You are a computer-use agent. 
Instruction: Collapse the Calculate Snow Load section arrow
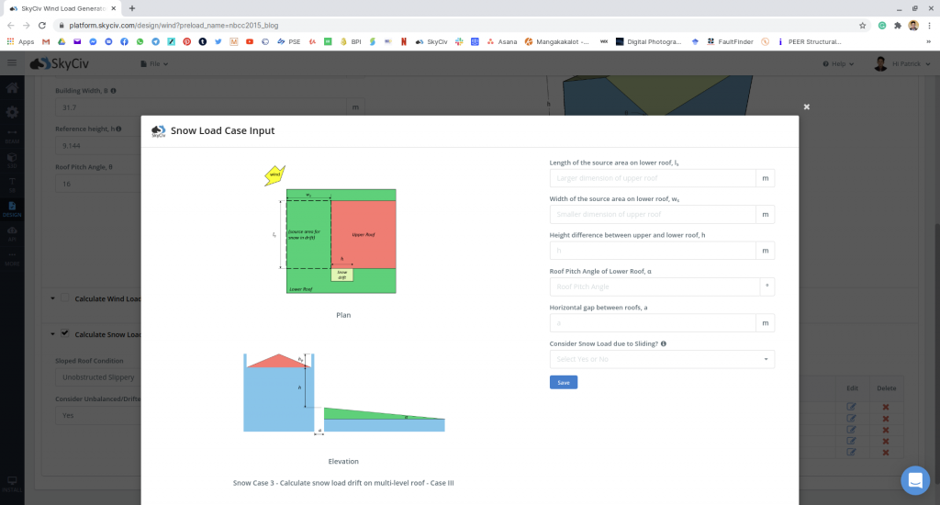point(51,334)
